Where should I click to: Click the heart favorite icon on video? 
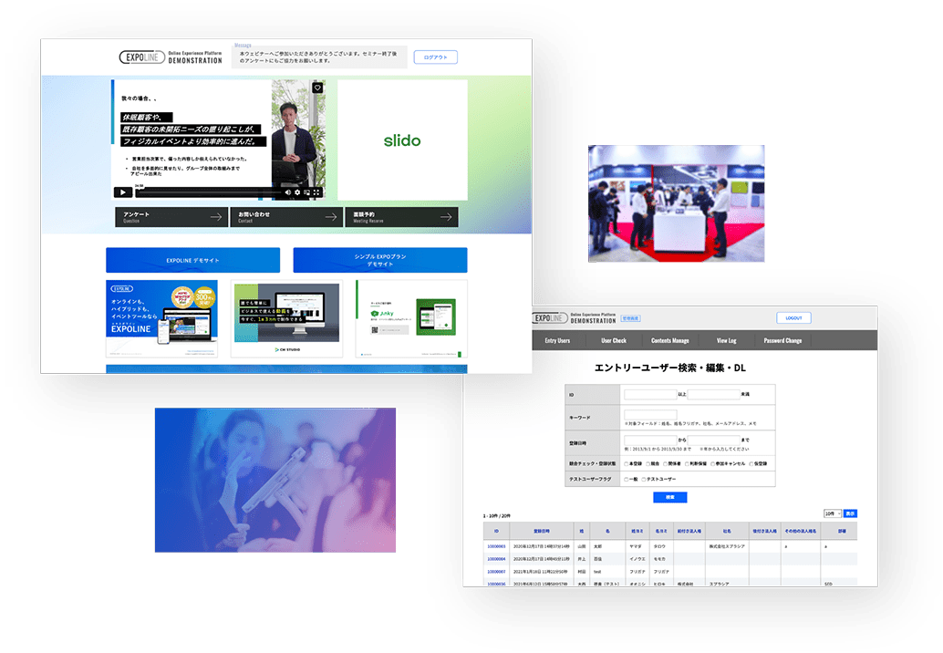[317, 88]
